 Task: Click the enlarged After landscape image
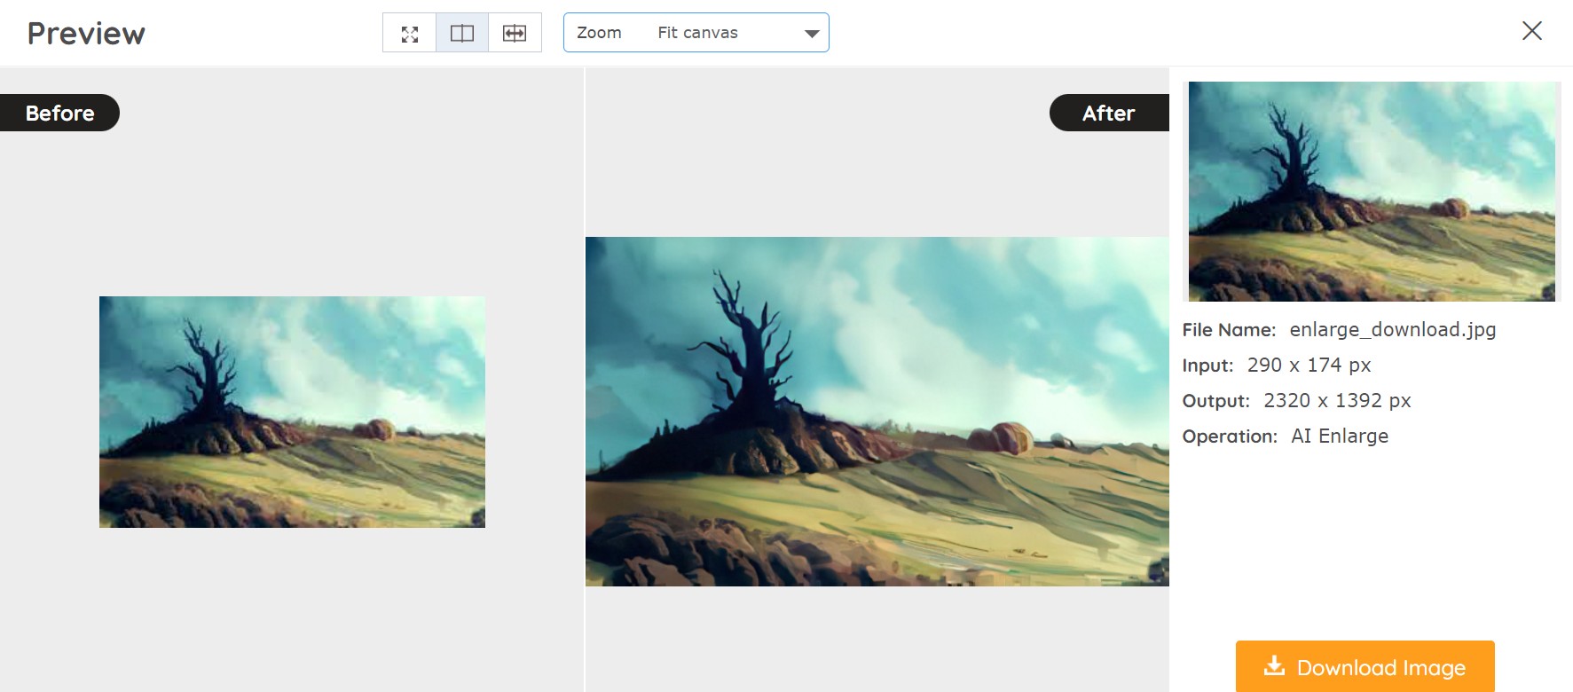click(x=877, y=411)
